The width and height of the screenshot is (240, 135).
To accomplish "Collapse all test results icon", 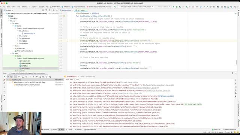I will point(26,76).
